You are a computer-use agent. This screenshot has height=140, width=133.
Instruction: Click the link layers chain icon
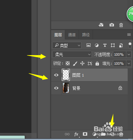click(x=67, y=134)
